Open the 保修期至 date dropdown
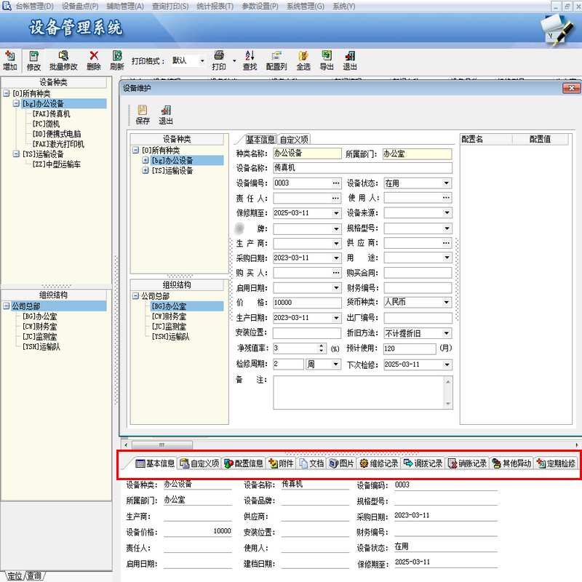 (336, 213)
